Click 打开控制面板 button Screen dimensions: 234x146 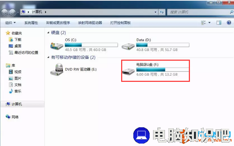pyautogui.click(x=120, y=23)
